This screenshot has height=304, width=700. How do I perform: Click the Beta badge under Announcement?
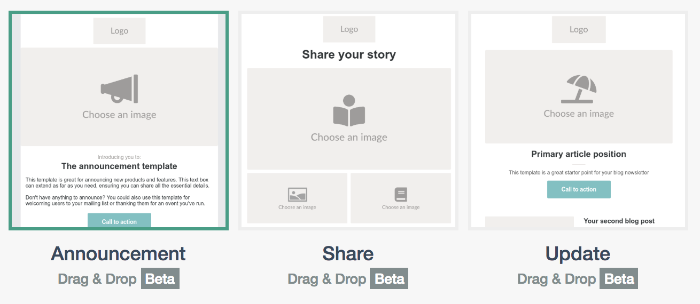click(x=160, y=278)
